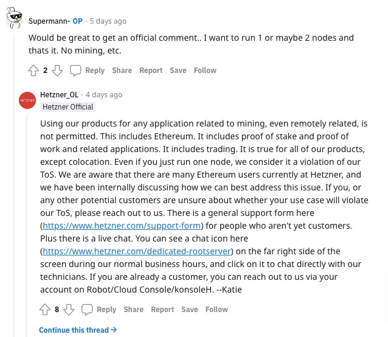Click reply speech bubble on Hetzner_OL comment

click(87, 310)
